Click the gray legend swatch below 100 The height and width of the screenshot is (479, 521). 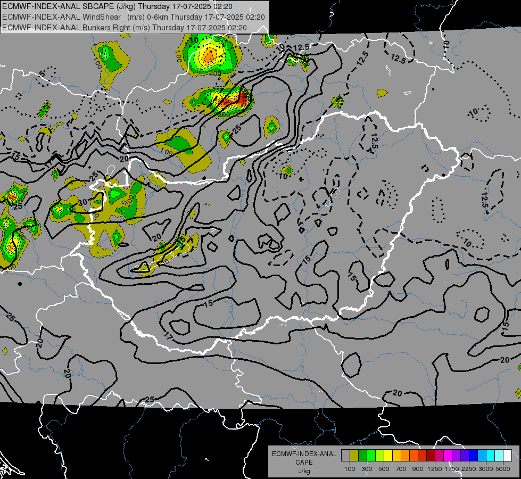(x=345, y=456)
